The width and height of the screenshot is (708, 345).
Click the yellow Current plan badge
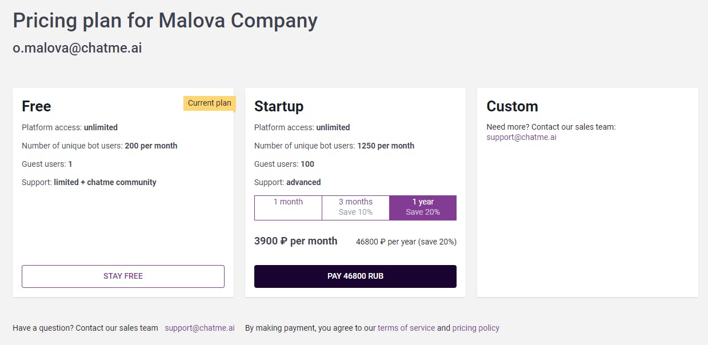[209, 103]
